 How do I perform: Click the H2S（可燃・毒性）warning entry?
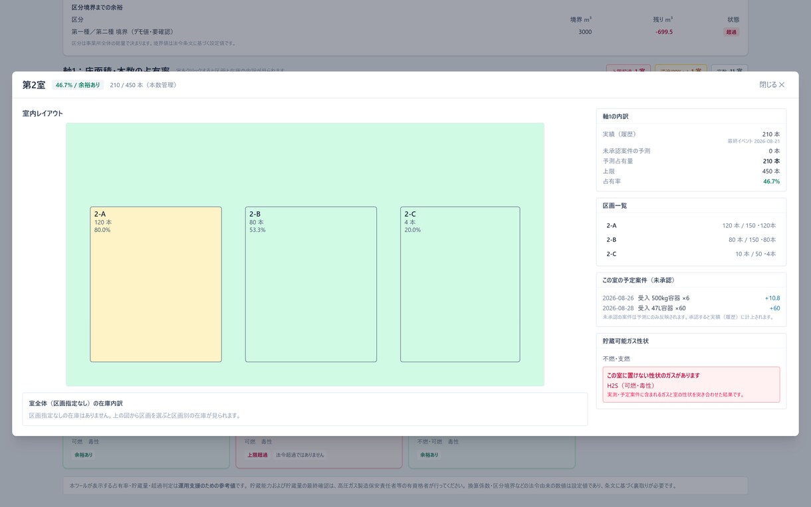coord(631,385)
